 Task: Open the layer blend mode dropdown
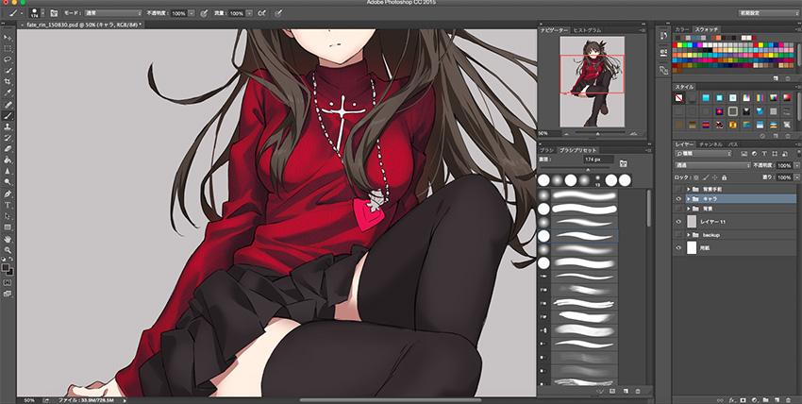[x=712, y=166]
